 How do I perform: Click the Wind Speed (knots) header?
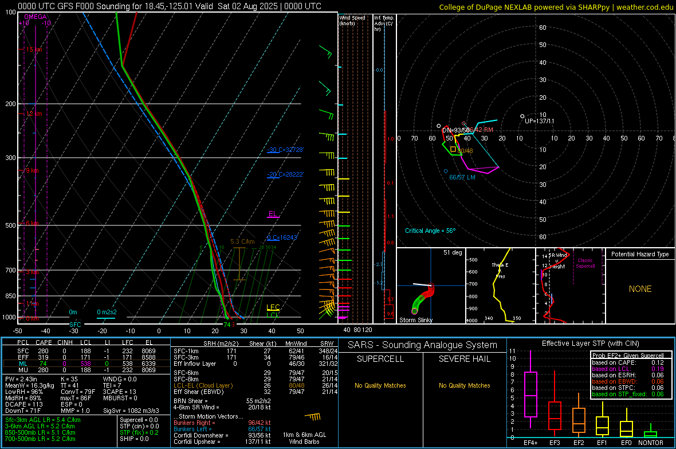[352, 20]
